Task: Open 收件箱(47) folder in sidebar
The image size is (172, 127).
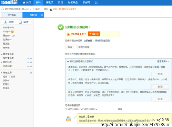Action: [x=8, y=27]
